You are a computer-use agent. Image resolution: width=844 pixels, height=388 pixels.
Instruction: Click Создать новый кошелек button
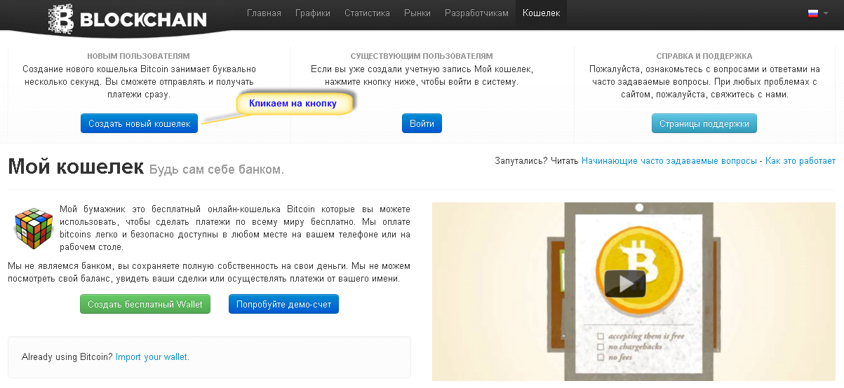(139, 123)
